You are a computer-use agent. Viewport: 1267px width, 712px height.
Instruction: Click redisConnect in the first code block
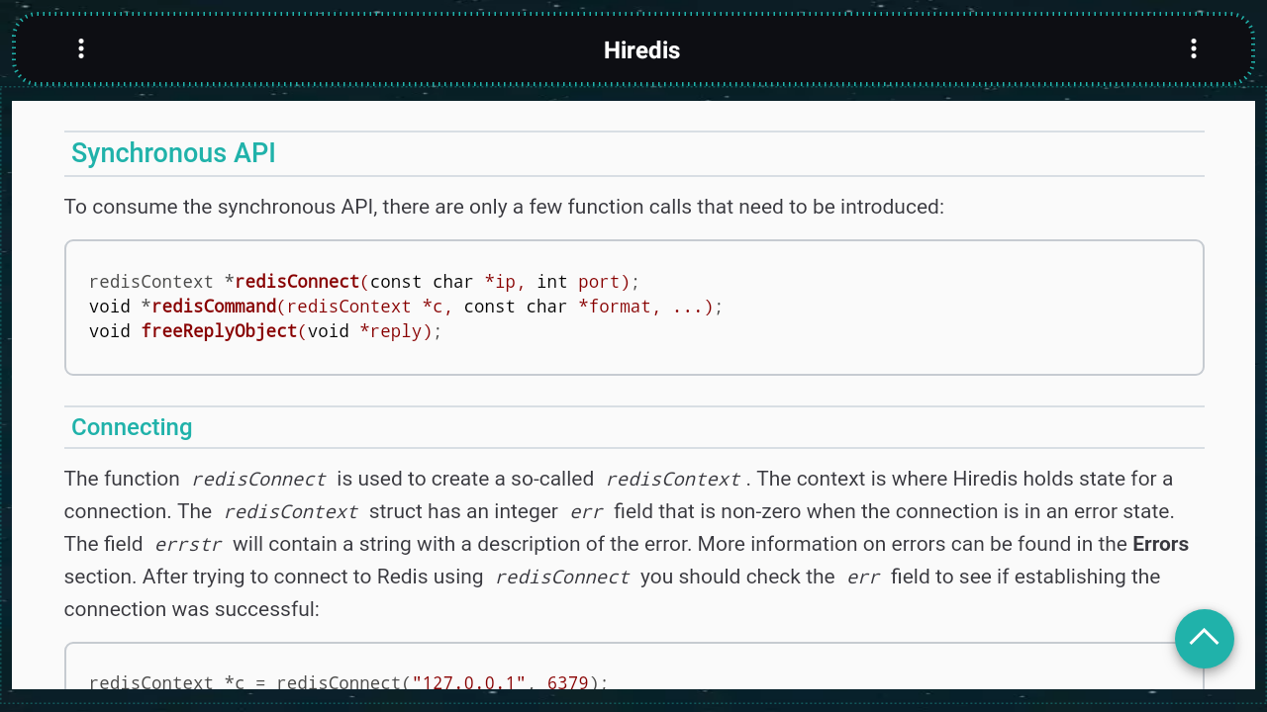[x=297, y=282]
